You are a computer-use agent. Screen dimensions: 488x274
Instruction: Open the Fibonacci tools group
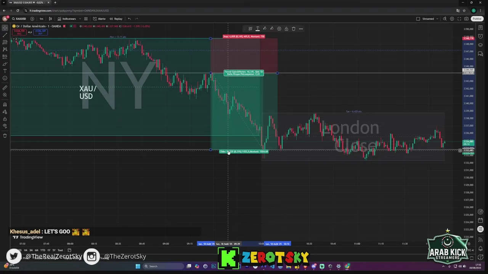[x=5, y=42]
